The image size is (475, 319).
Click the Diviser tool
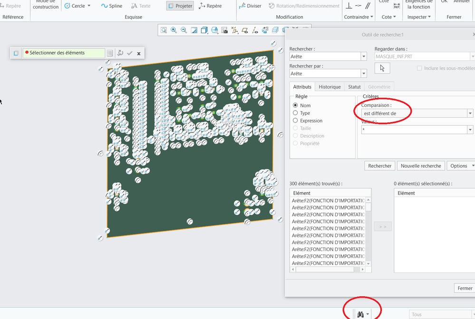pyautogui.click(x=250, y=6)
